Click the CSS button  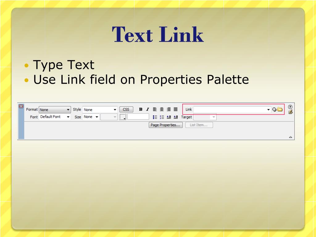[126, 110]
